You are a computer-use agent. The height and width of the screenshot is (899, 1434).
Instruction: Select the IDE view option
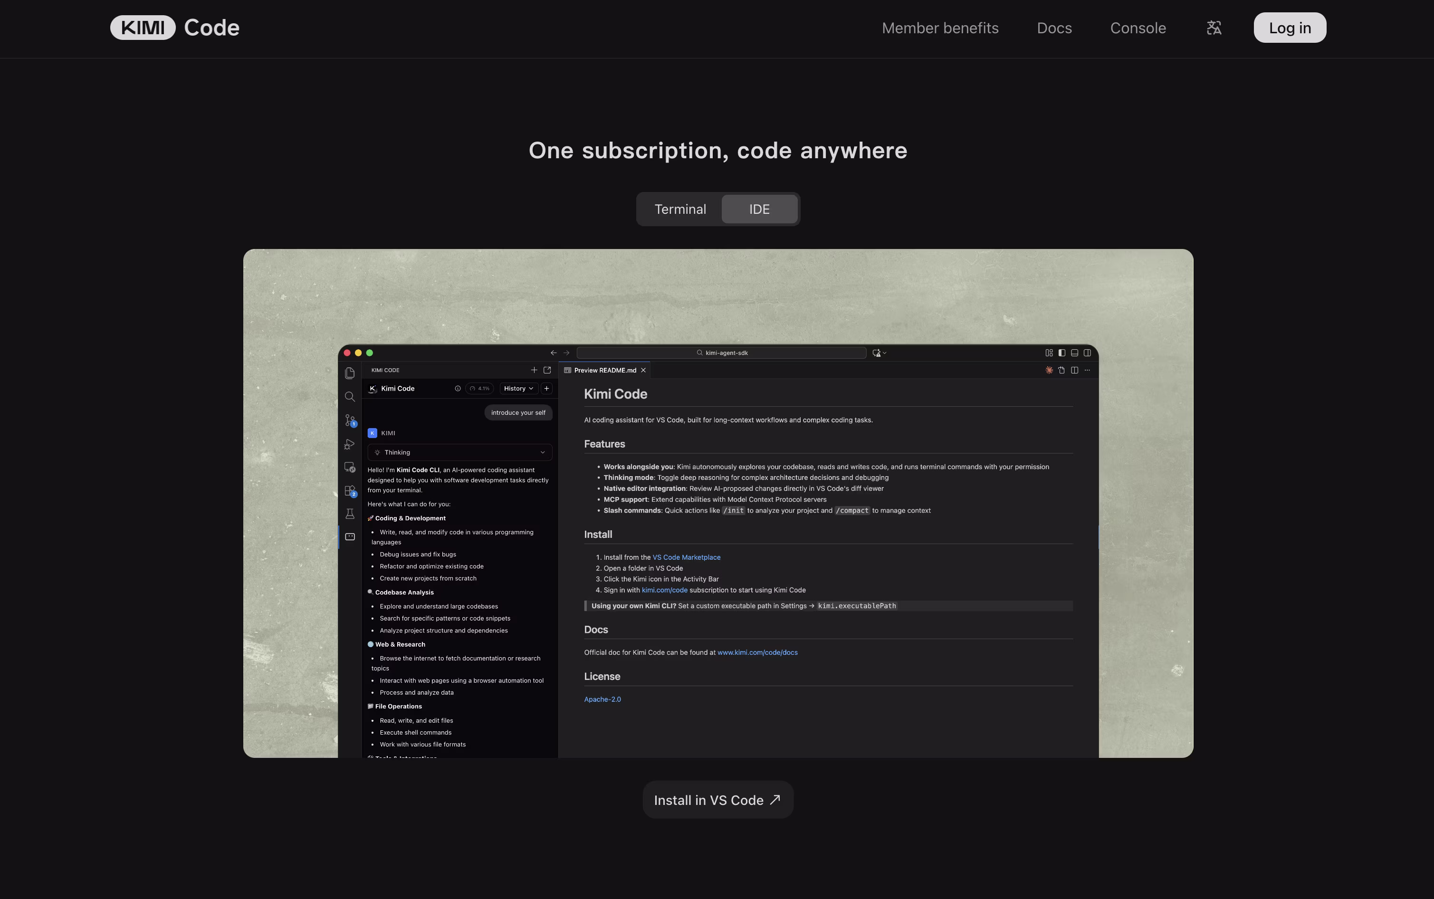point(759,209)
